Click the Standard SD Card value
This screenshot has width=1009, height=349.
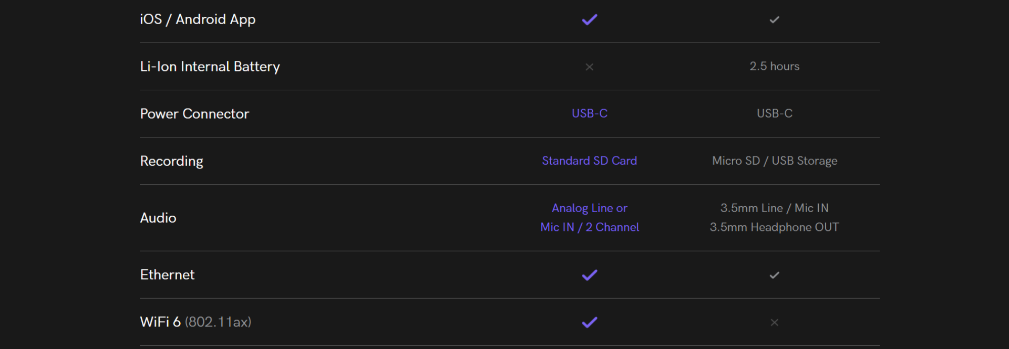[590, 161]
